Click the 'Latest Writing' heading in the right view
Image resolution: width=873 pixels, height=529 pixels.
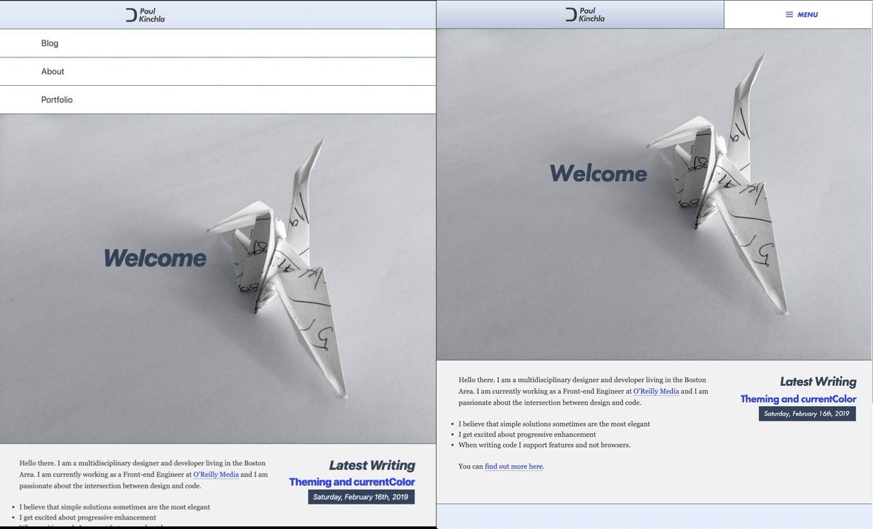pos(818,381)
